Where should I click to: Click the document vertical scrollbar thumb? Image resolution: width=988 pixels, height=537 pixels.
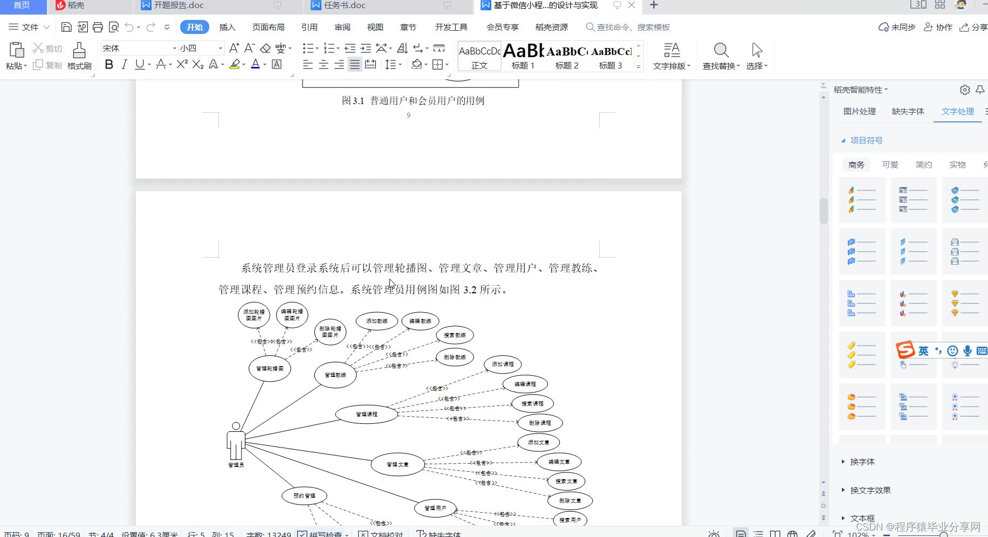(x=824, y=211)
